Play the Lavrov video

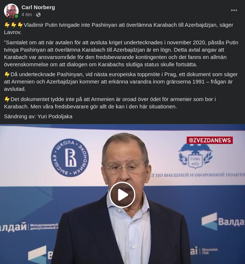(x=122, y=195)
